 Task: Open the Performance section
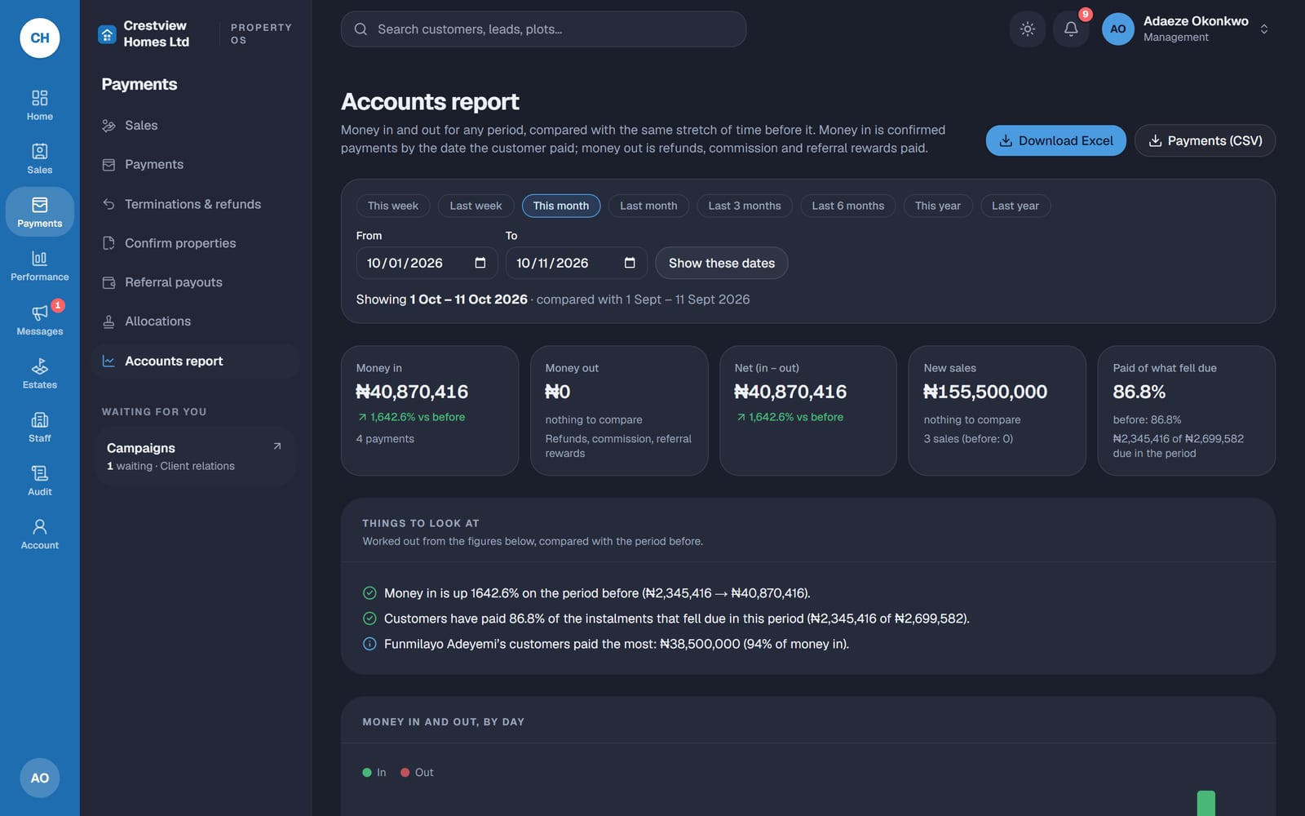[x=39, y=266]
